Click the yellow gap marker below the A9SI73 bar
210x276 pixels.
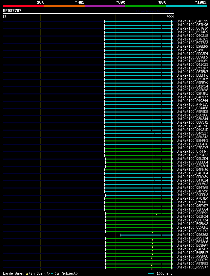152,233
